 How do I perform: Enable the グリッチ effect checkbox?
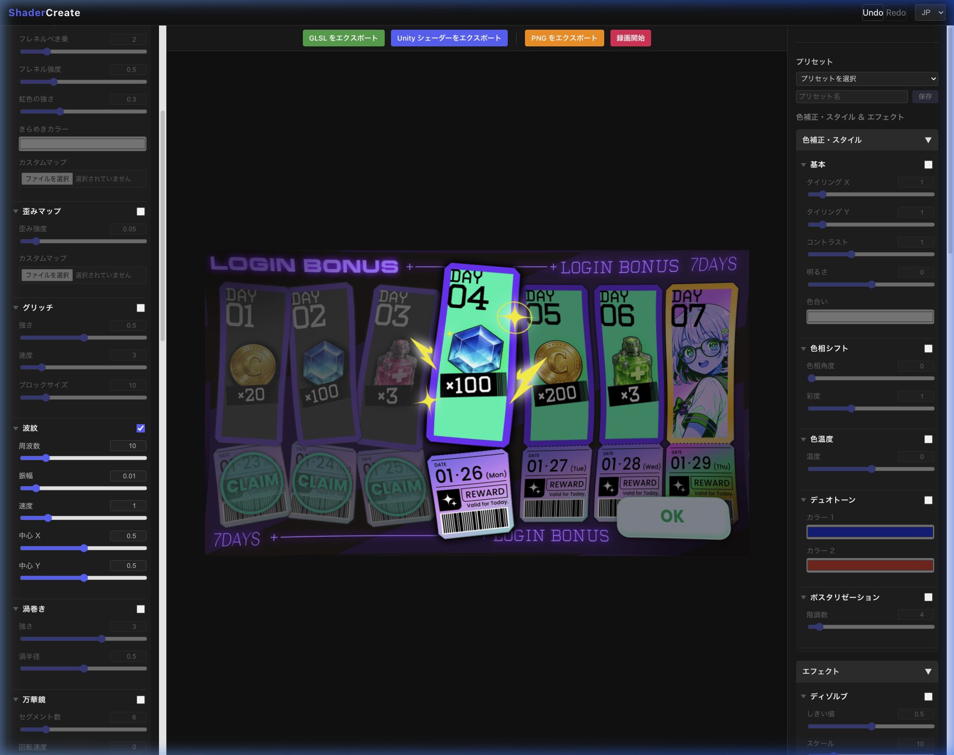[x=141, y=308]
